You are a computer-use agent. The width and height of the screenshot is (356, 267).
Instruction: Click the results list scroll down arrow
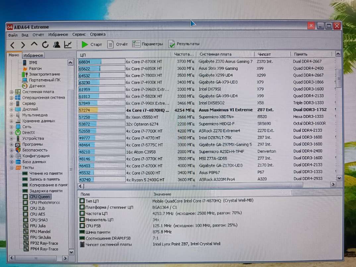pos(339,178)
